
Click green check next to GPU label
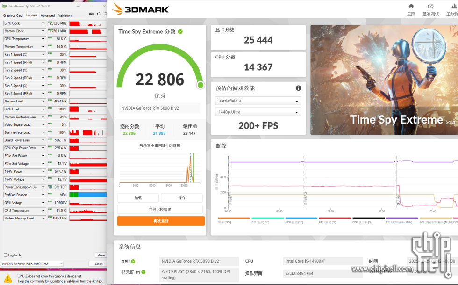[133, 261]
